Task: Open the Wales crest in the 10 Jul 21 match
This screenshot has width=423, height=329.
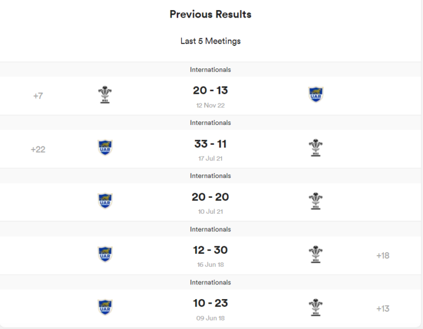Action: coord(316,201)
